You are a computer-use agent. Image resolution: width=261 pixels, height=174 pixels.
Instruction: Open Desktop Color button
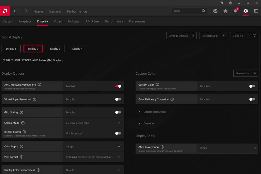pos(213,35)
